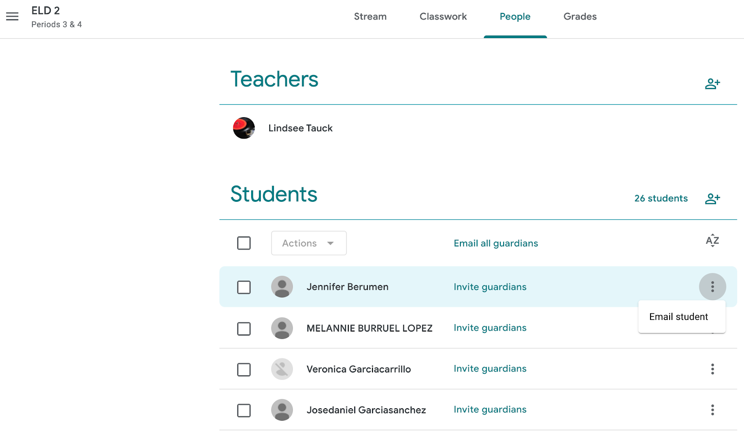Select the ELD 2 class title
744x431 pixels.
pos(46,10)
